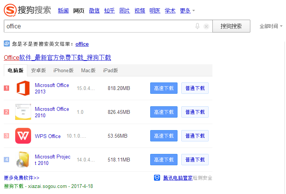Go to 微信 search category
This screenshot has width=286, height=194.
point(94,11)
